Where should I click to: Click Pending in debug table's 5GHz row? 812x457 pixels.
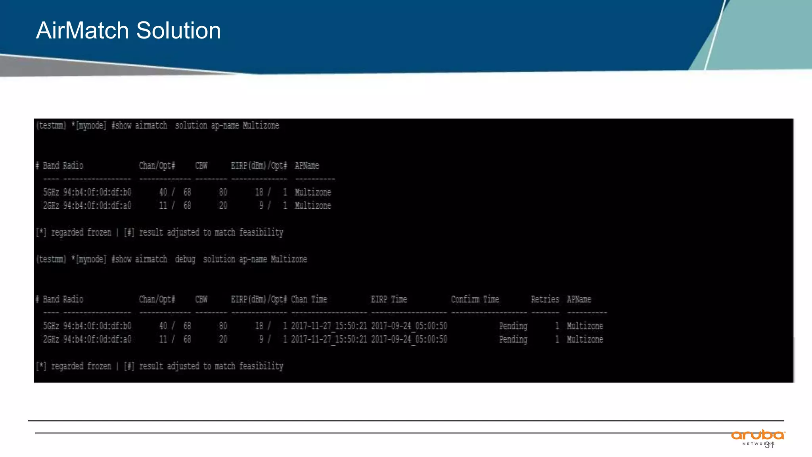pos(513,326)
